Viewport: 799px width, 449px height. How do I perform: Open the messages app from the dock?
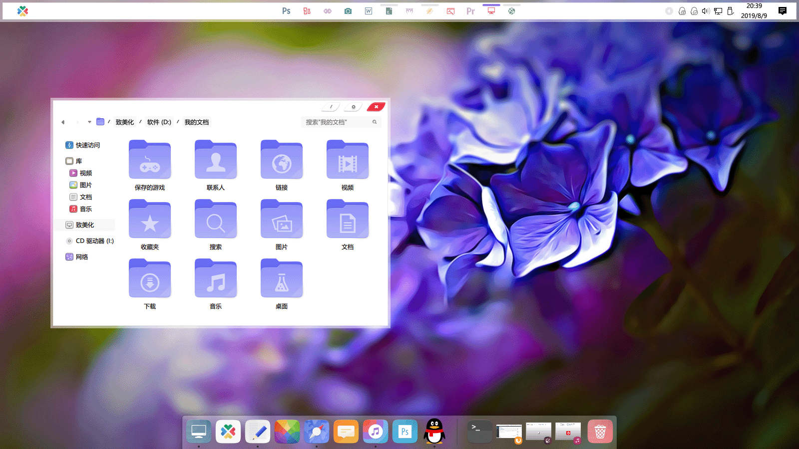point(346,431)
